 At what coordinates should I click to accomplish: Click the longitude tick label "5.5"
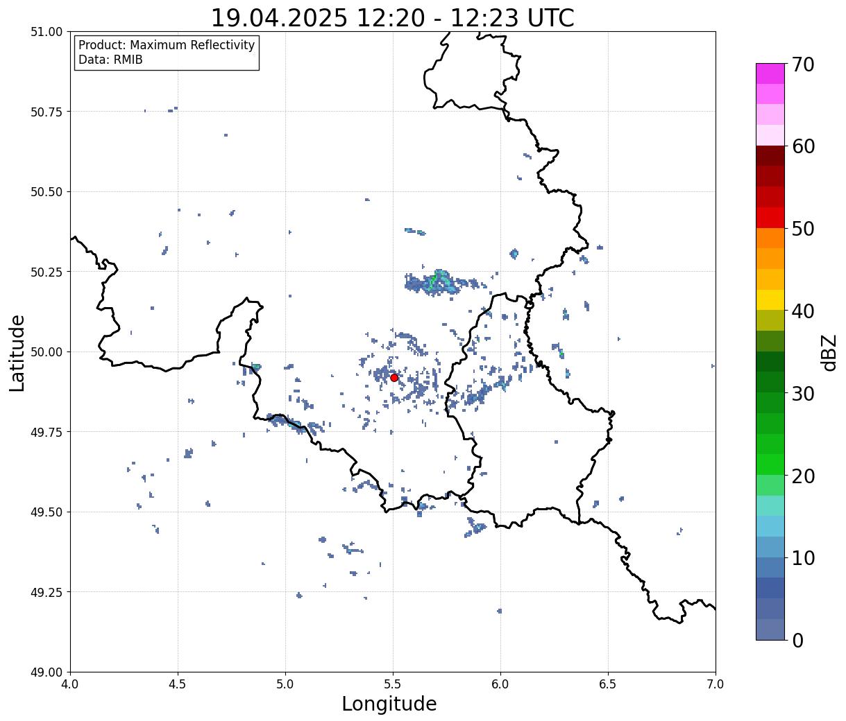click(393, 684)
